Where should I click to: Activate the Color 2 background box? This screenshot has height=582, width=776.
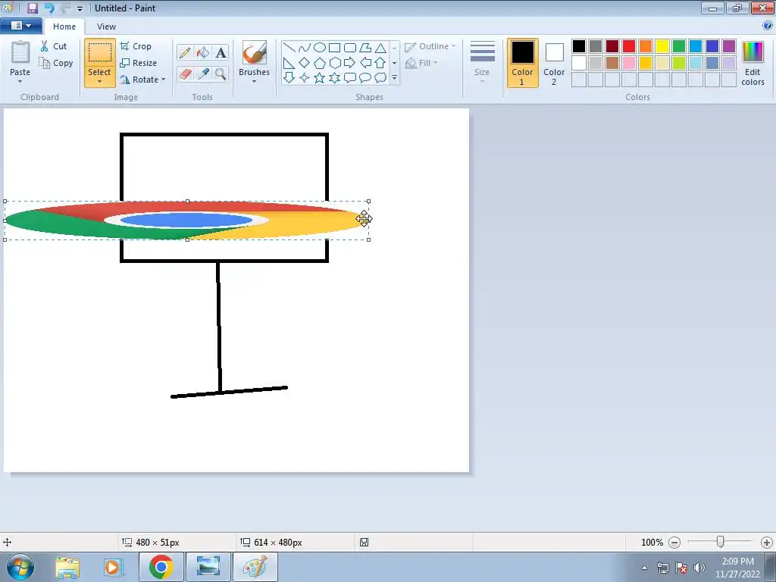pyautogui.click(x=554, y=63)
